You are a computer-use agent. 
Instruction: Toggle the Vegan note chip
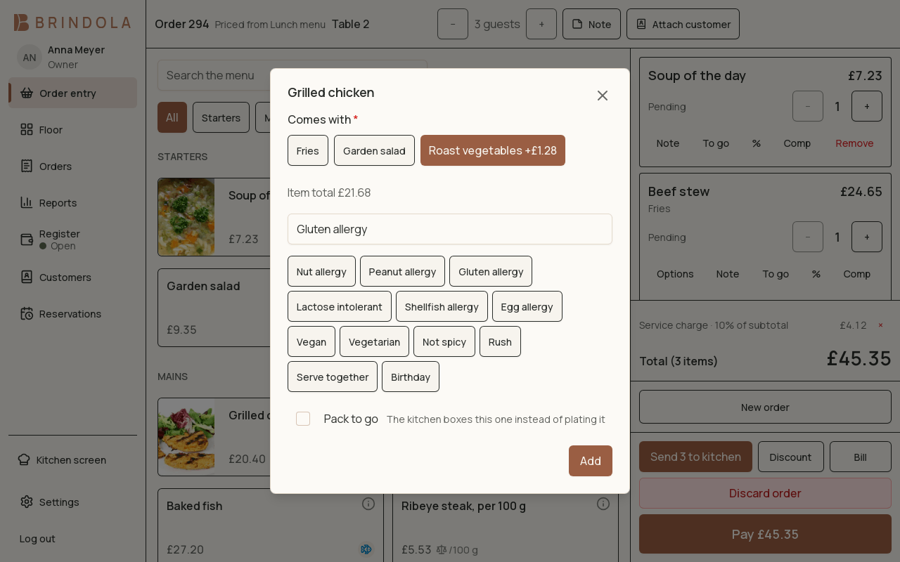(311, 341)
